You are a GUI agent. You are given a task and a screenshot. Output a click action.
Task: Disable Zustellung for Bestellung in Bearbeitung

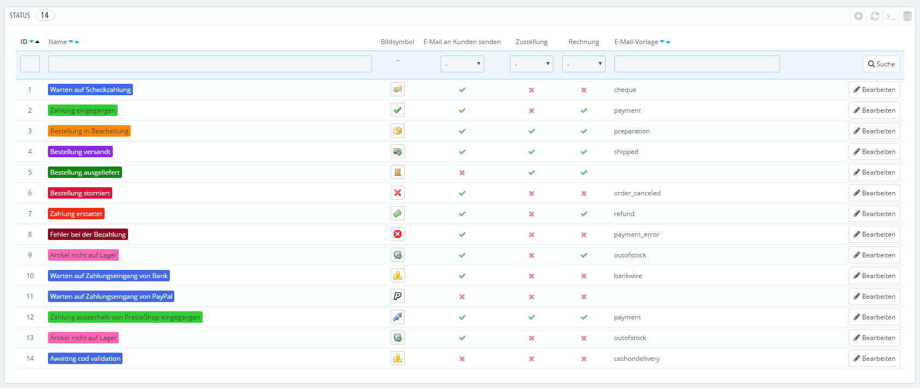[532, 131]
